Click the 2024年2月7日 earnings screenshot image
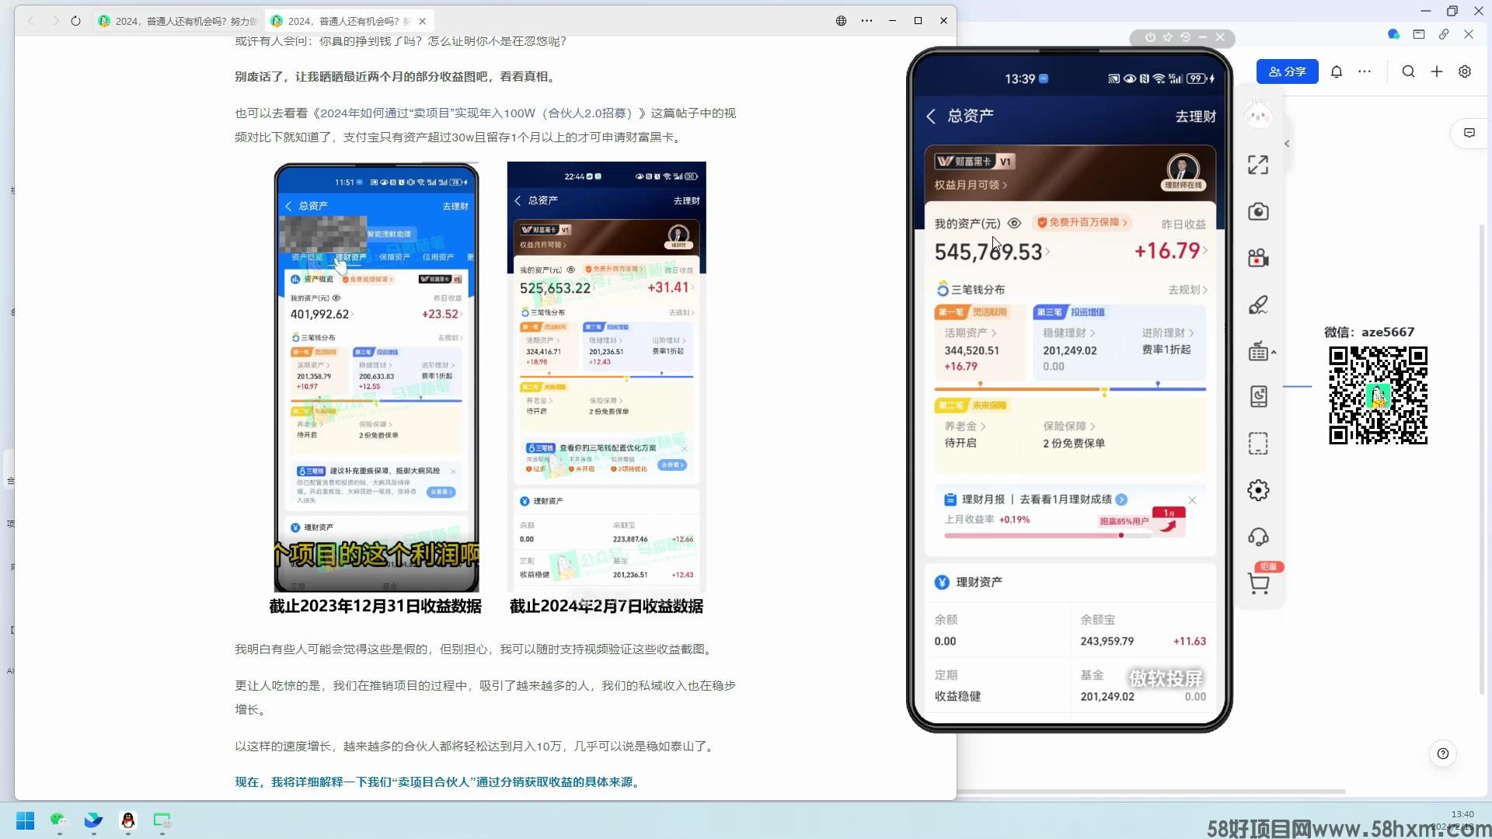 pos(606,378)
